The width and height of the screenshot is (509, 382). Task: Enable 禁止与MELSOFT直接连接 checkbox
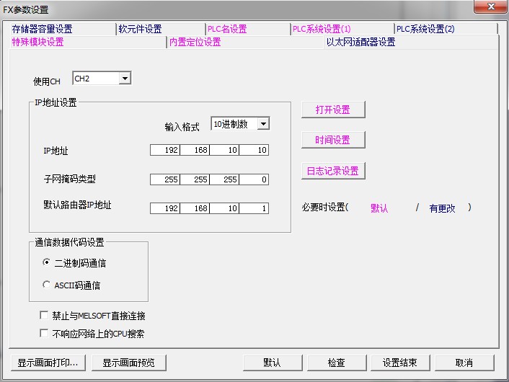pyautogui.click(x=45, y=316)
